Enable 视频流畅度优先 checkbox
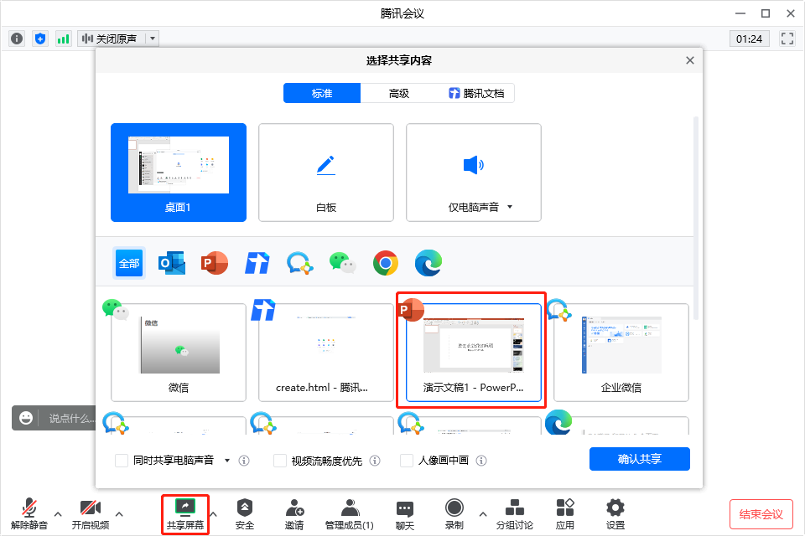The image size is (805, 536). (x=280, y=461)
